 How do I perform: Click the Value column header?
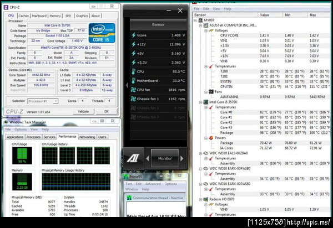tap(270, 15)
